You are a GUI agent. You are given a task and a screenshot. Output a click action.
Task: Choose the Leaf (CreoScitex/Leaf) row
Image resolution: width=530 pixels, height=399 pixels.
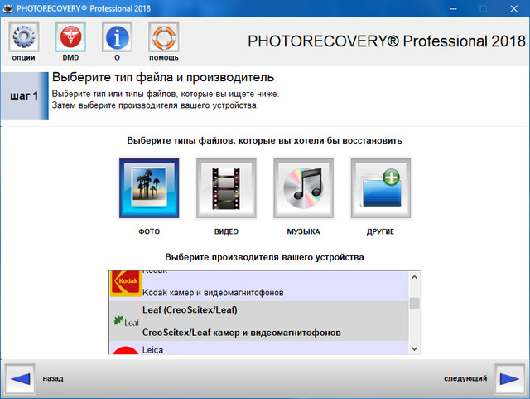pos(259,321)
